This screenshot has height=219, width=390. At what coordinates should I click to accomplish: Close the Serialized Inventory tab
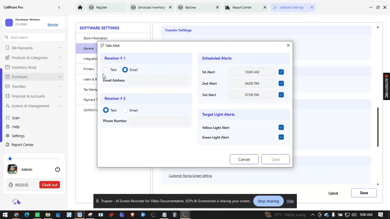(170, 7)
